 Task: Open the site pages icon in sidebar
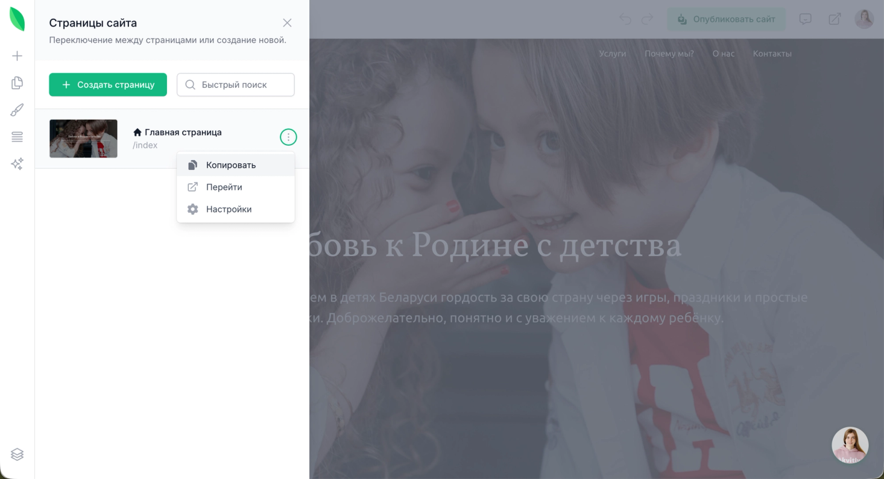pos(17,83)
